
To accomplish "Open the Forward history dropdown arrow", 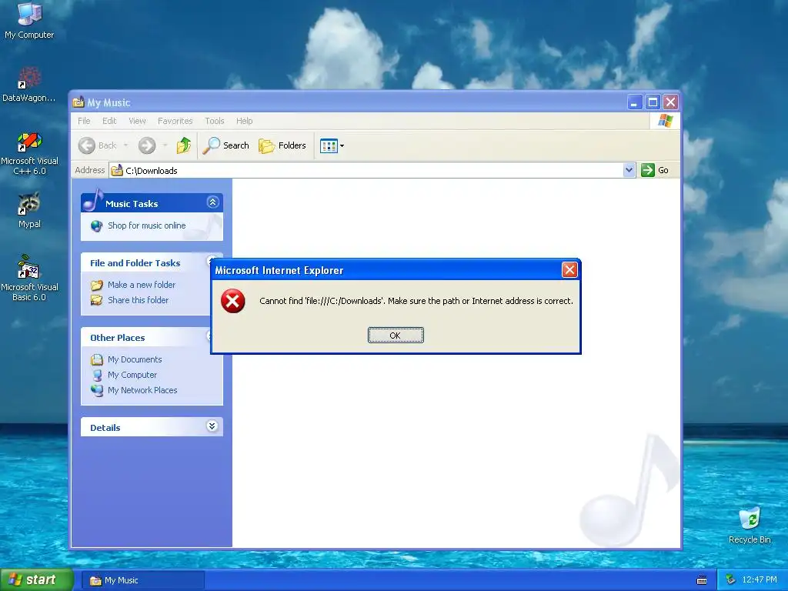I will [165, 145].
